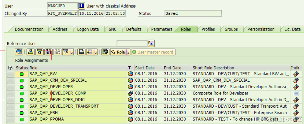The image size is (304, 124).
Task: Click role type icon for SAP_QAP_ESH
Action: point(130,113)
